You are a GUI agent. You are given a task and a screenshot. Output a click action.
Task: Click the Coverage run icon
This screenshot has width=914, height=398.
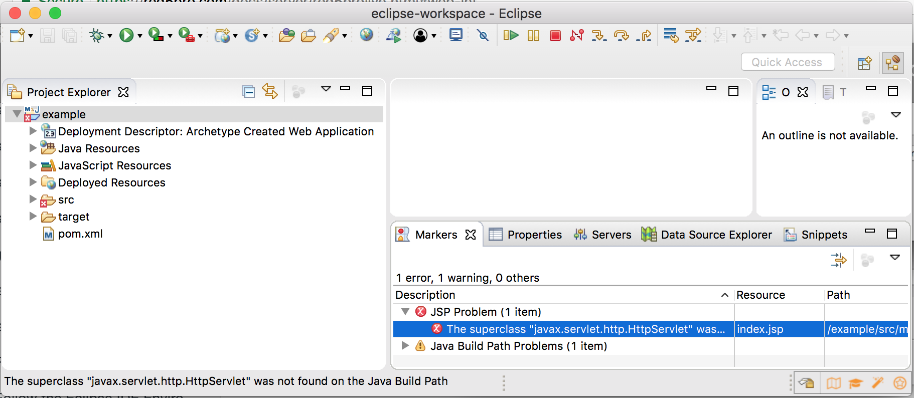click(156, 35)
